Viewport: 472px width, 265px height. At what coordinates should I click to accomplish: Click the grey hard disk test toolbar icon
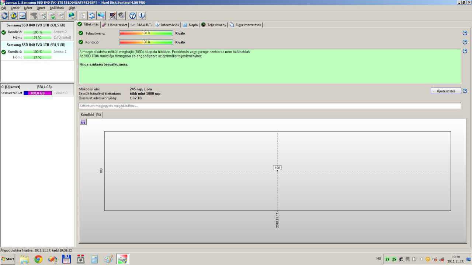click(34, 15)
